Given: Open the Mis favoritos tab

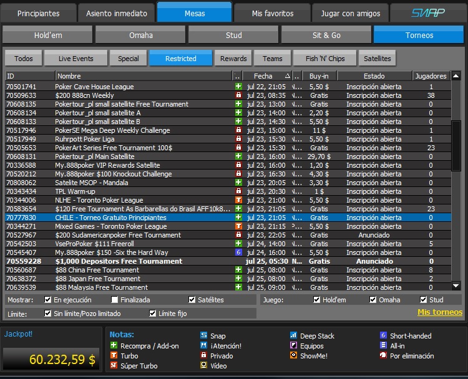Looking at the screenshot, I should tap(271, 12).
